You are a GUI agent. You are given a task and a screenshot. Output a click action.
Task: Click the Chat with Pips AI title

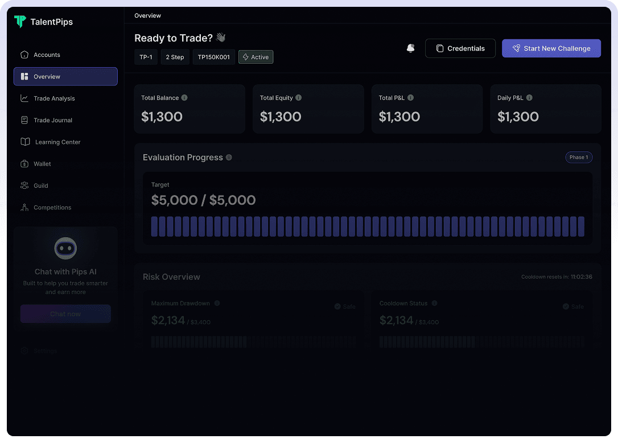(65, 272)
